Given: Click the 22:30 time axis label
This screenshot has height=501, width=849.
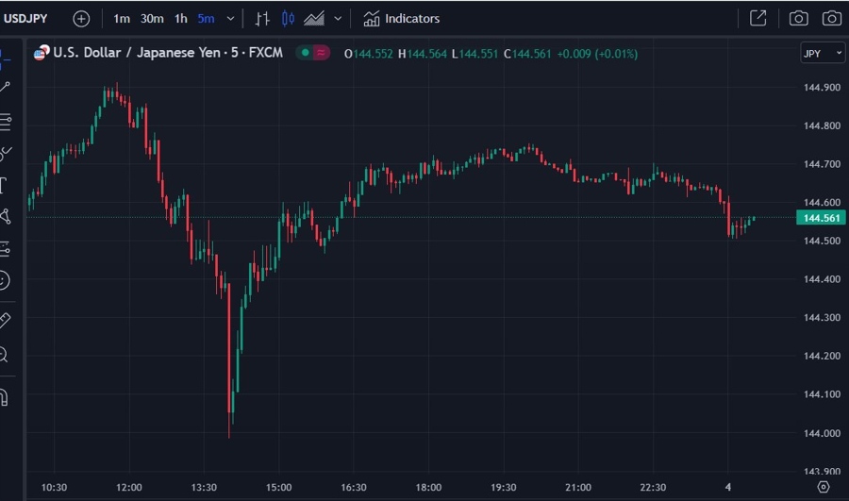Looking at the screenshot, I should [x=653, y=488].
